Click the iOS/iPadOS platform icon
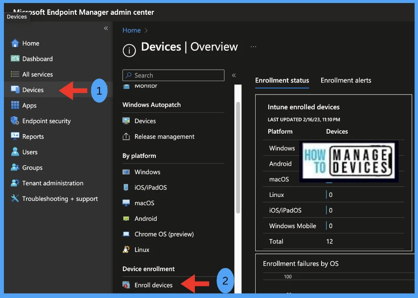Image resolution: width=418 pixels, height=298 pixels. [126, 187]
